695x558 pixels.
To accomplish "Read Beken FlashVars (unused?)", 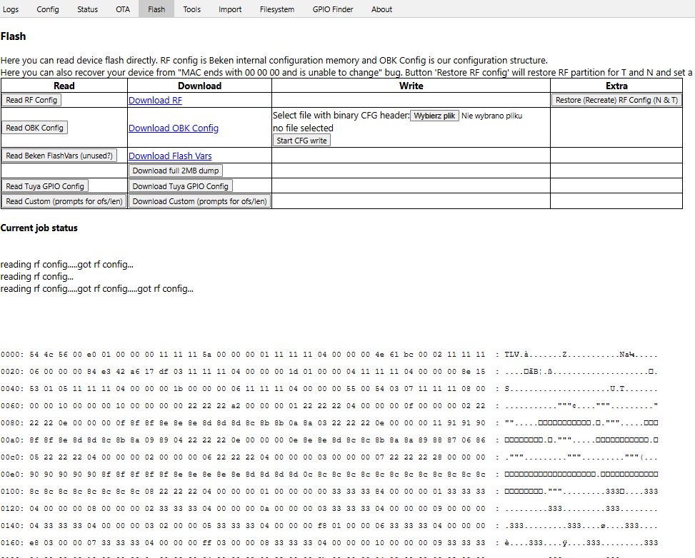I will pyautogui.click(x=59, y=156).
